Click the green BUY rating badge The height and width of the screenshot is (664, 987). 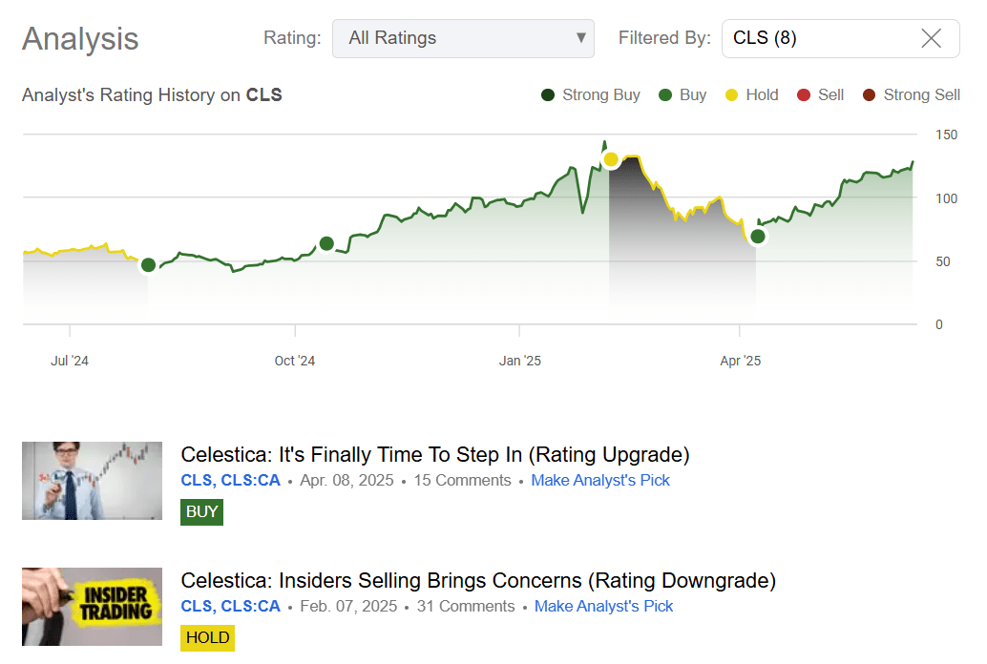(201, 511)
